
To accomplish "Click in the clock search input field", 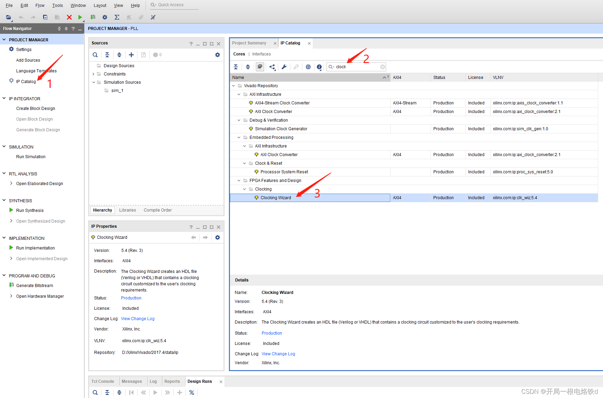I will coord(357,67).
